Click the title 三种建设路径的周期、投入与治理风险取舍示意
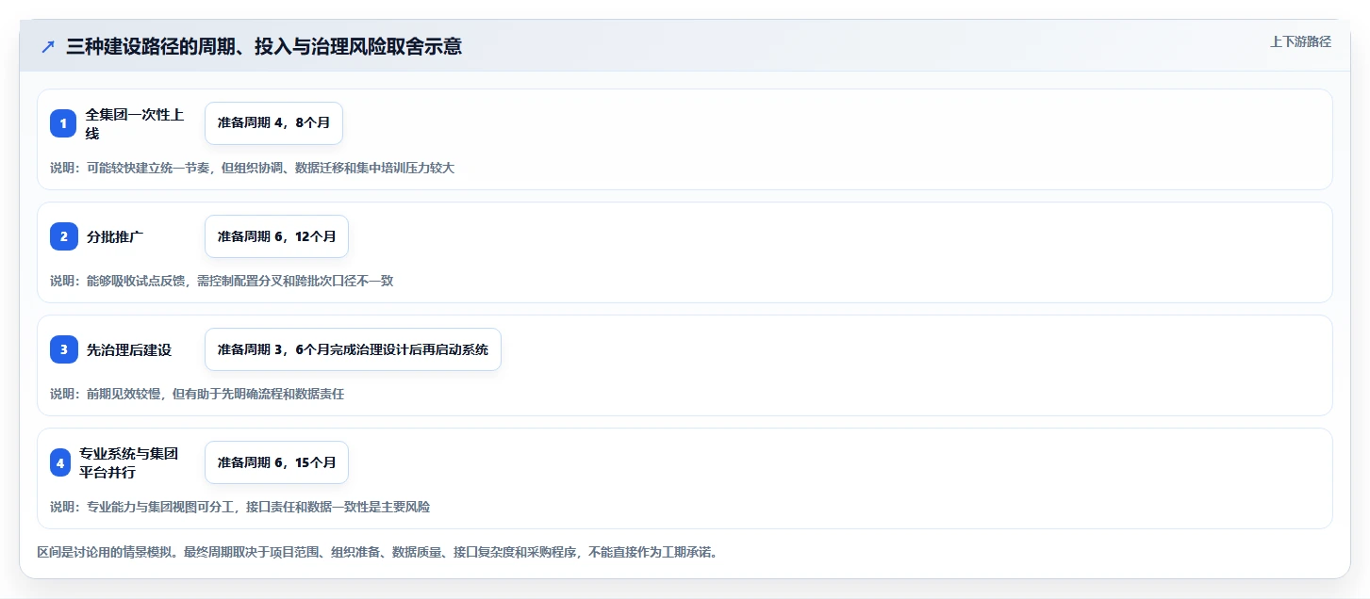 264,46
